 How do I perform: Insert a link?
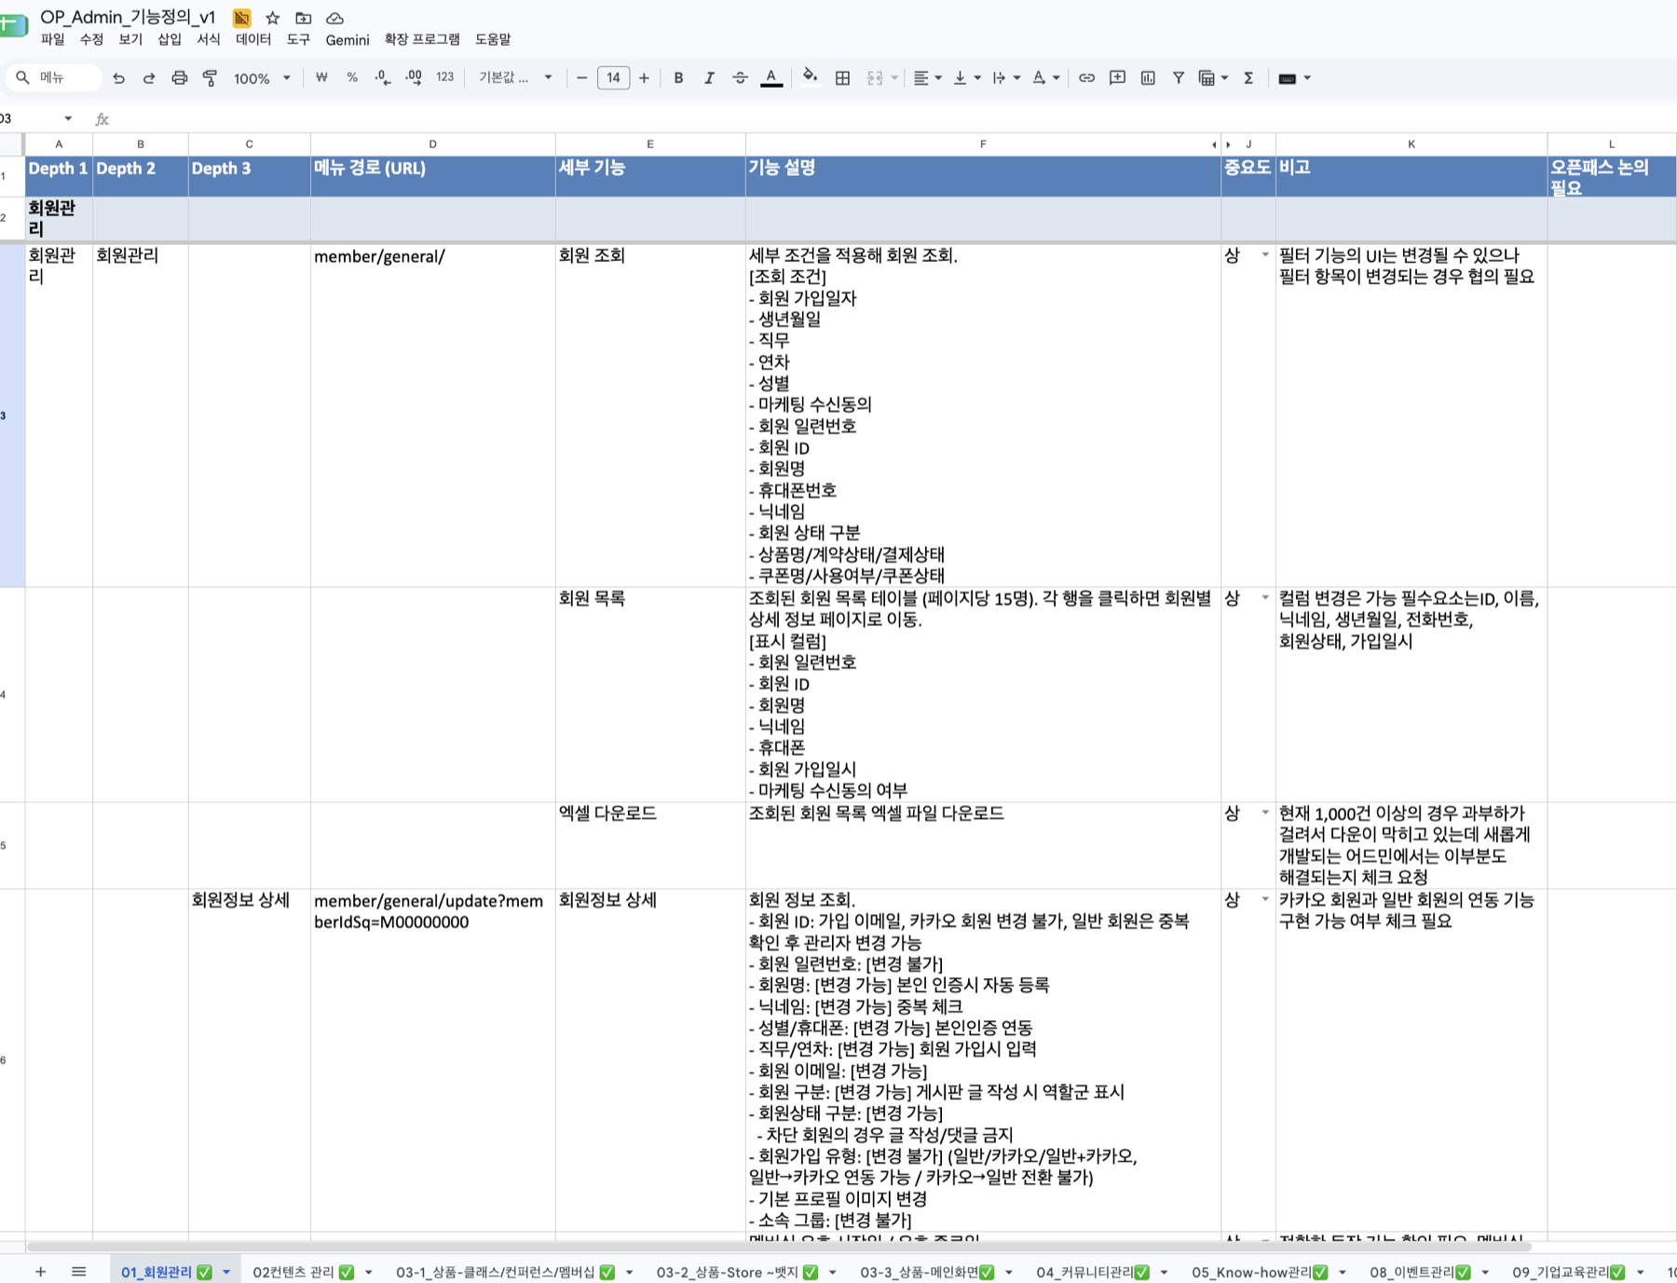click(1086, 78)
